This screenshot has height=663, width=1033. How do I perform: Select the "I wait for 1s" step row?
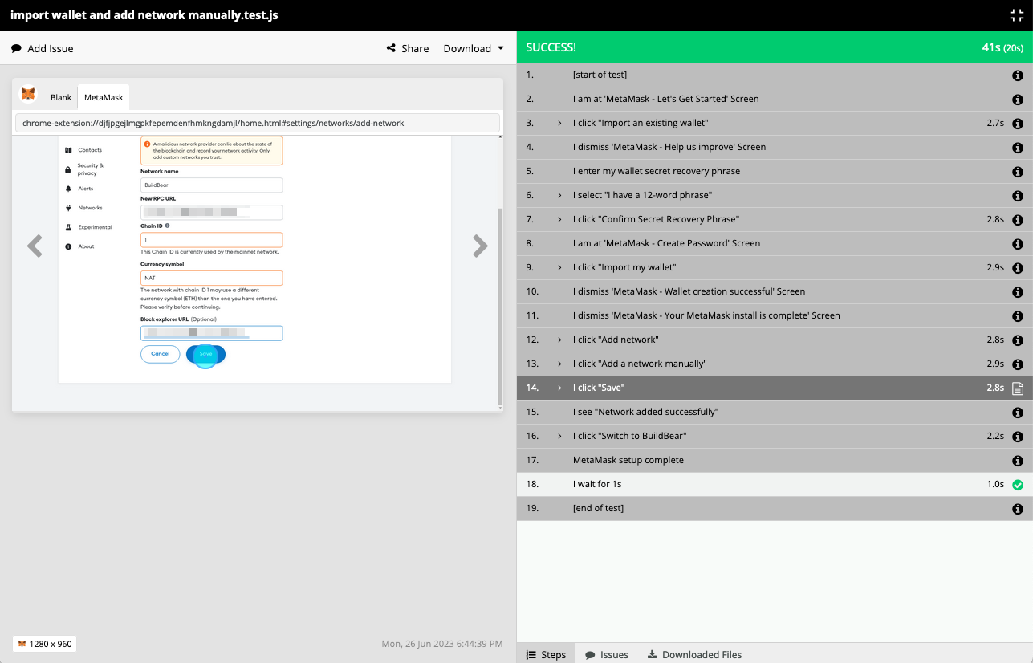(x=775, y=485)
